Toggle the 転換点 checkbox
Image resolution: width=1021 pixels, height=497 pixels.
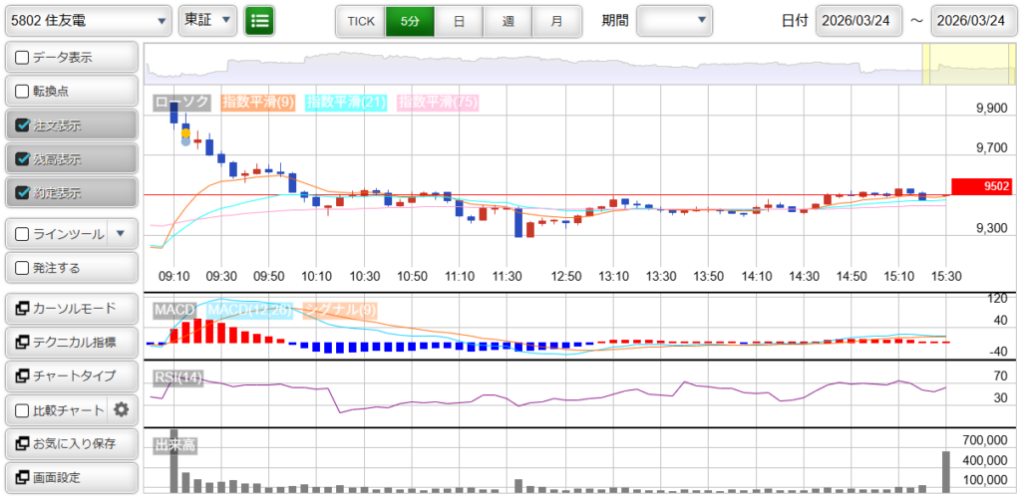(x=22, y=92)
